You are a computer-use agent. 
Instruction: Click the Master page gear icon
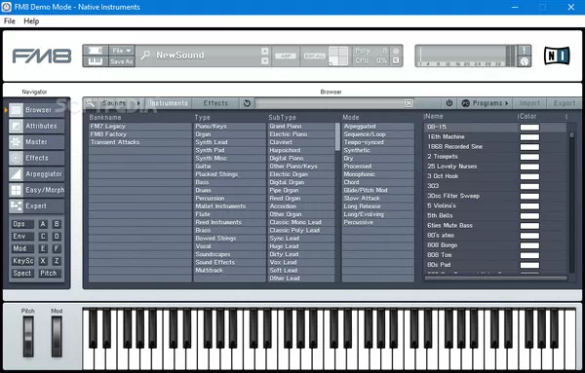tap(16, 142)
